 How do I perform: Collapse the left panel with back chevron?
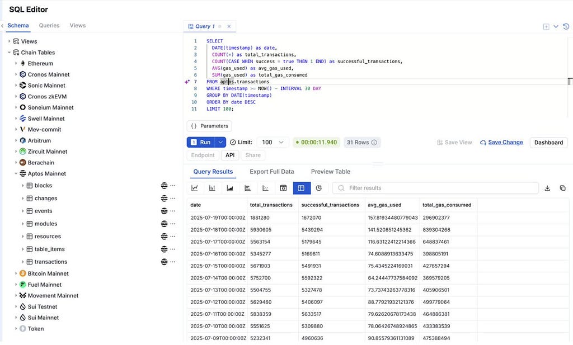point(2,26)
